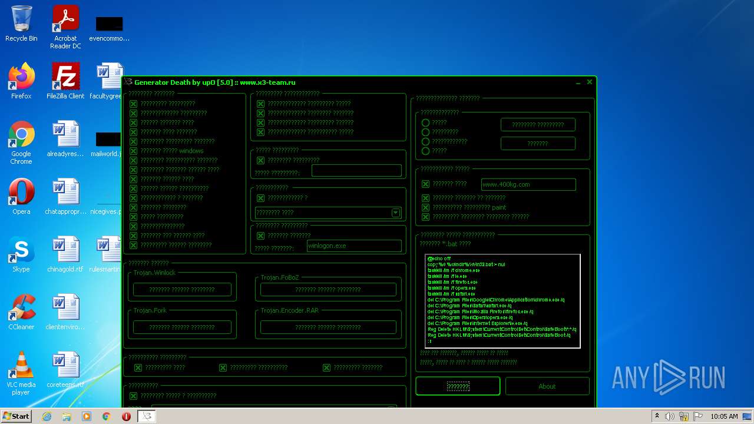Open Windows Explorer folder from taskbar

pyautogui.click(x=67, y=416)
